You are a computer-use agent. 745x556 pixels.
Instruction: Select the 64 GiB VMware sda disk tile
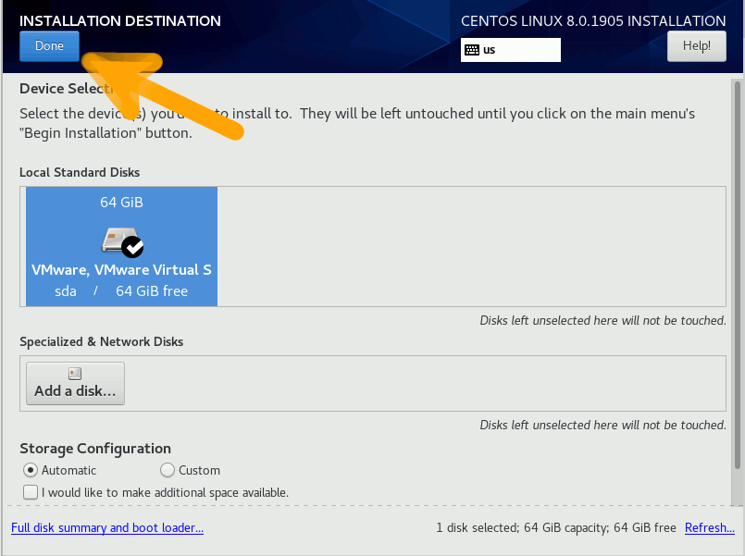tap(121, 246)
